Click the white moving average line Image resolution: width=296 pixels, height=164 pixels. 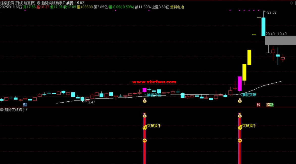[169, 95]
